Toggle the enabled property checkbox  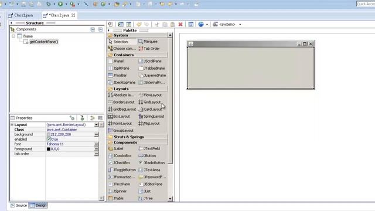tap(49, 139)
